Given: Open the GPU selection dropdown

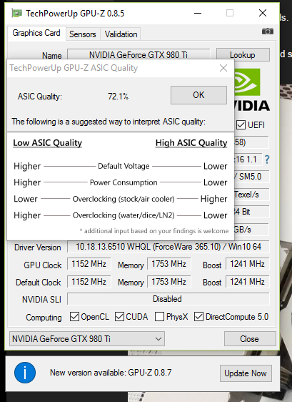Looking at the screenshot, I should tap(87, 338).
